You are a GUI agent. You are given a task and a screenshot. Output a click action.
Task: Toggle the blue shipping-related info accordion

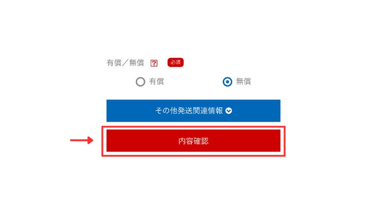point(193,111)
